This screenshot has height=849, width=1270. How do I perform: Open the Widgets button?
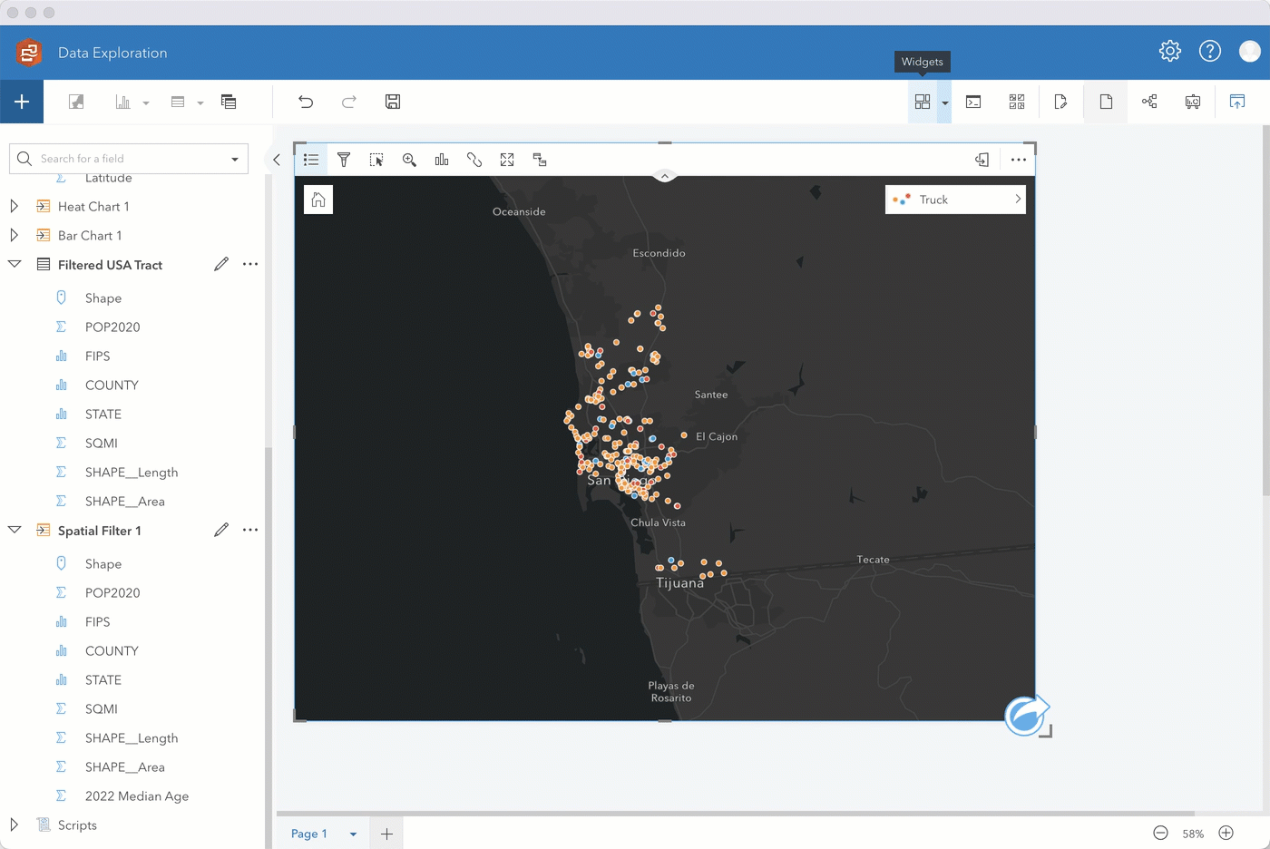click(x=923, y=102)
